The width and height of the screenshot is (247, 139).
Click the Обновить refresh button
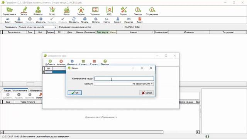coord(74,20)
